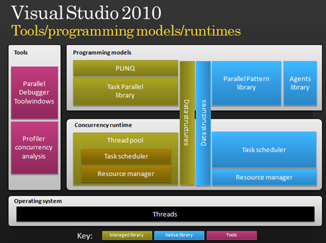This screenshot has width=326, height=243.
Task: Select the gold Task scheduler box
Action: point(126,156)
